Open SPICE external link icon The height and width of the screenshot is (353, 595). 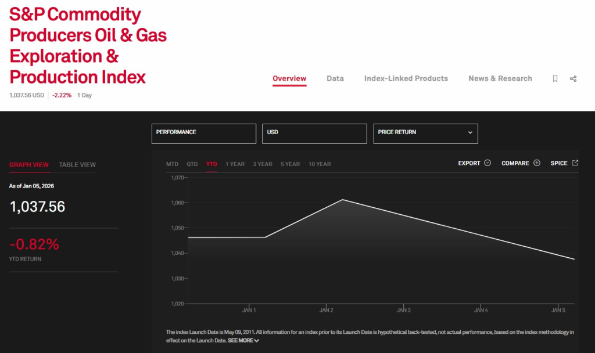pyautogui.click(x=575, y=163)
